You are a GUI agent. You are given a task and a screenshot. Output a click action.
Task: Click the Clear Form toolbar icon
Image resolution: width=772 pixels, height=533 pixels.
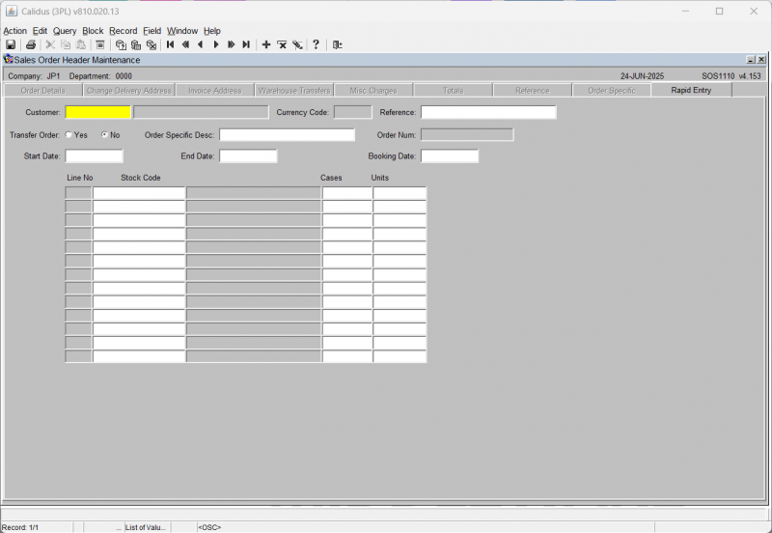point(100,44)
